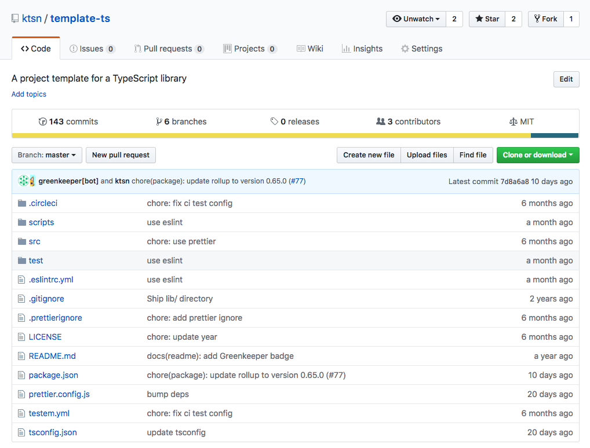Click the fork count 1
Viewport: 590px width, 448px height.
pyautogui.click(x=571, y=19)
